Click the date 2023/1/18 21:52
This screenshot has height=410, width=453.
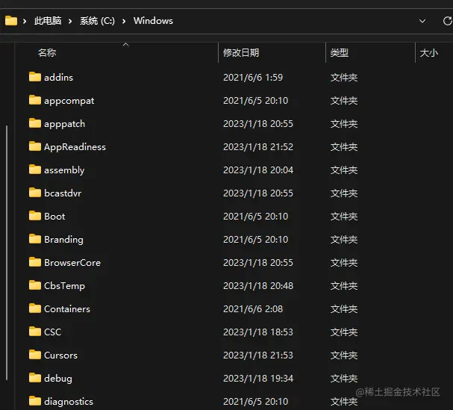click(x=258, y=147)
